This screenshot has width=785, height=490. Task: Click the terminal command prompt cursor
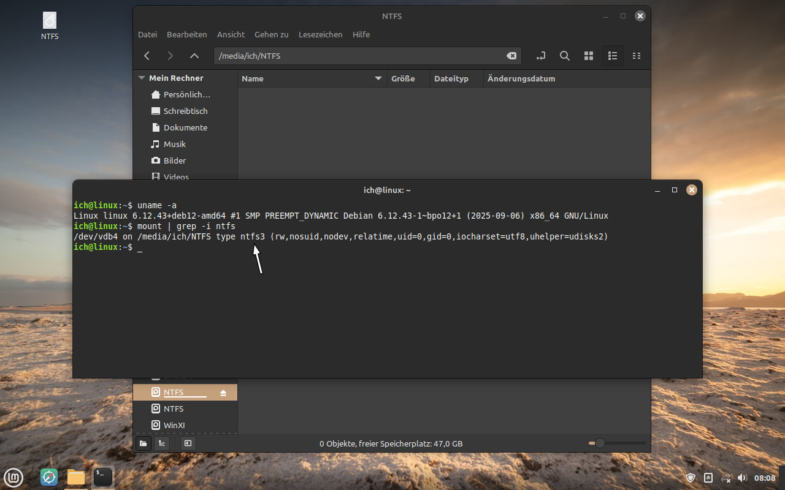pos(140,247)
